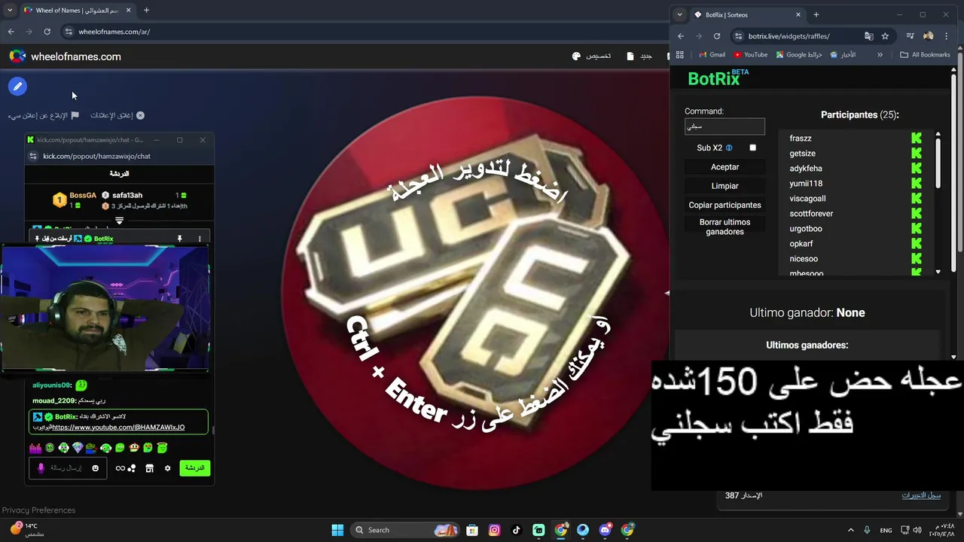
Task: Click the BotRix address bar URL
Action: (789, 36)
